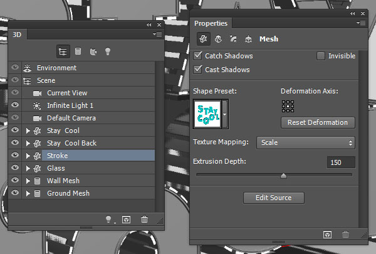Open the 3D panel flyout menu

(x=157, y=34)
